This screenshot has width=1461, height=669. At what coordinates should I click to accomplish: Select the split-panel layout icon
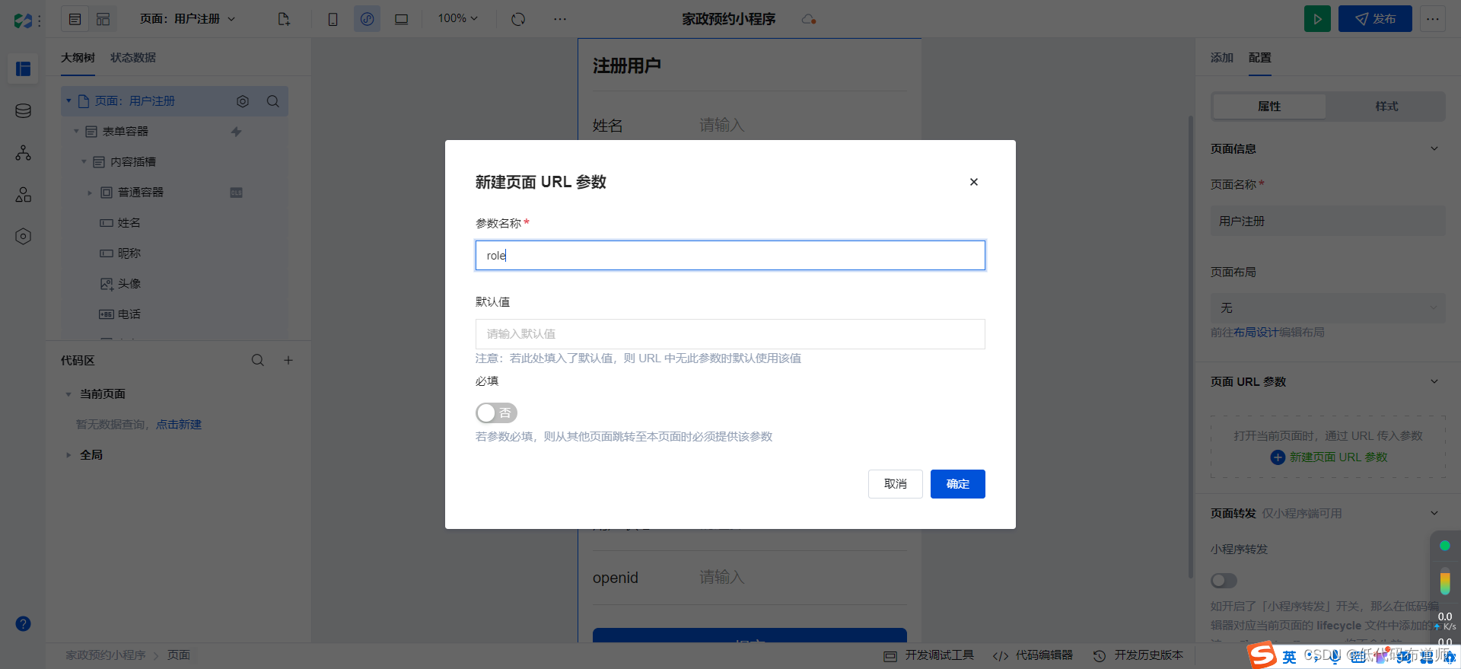[x=103, y=19]
